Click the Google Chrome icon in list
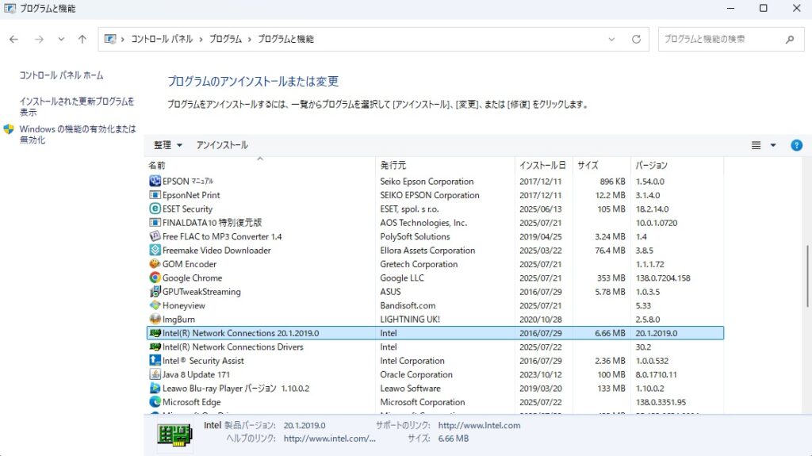The image size is (812, 456). pos(155,278)
